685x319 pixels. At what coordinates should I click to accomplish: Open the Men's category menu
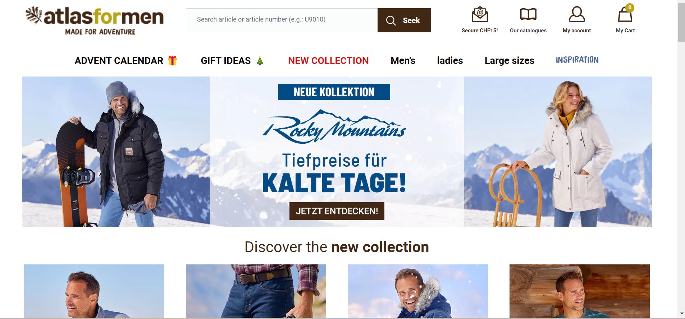coord(403,61)
